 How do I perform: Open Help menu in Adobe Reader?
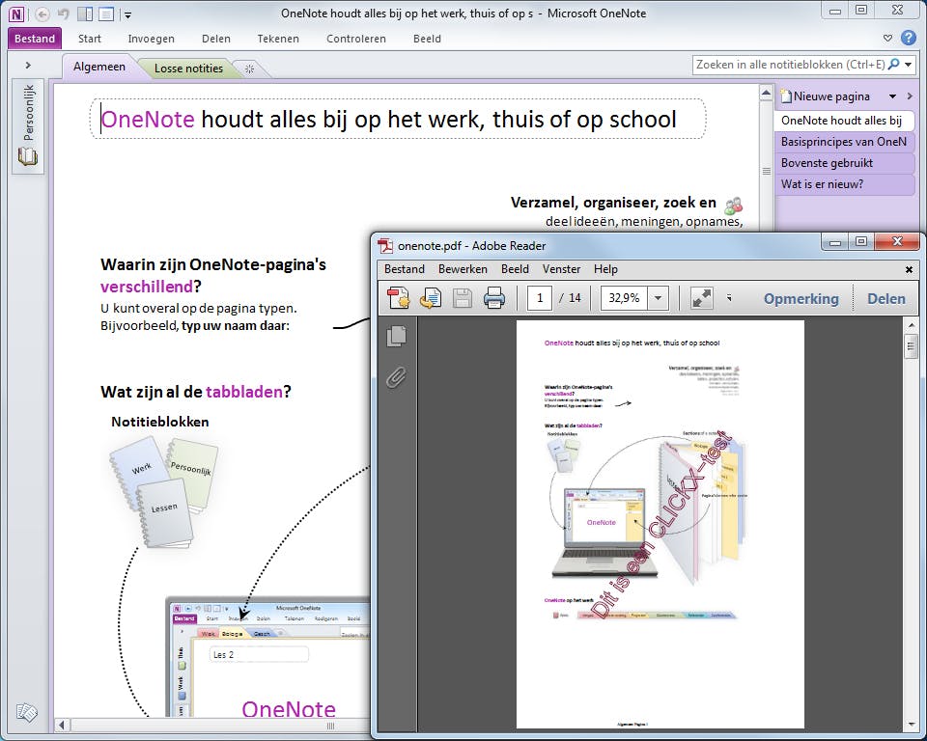click(606, 269)
